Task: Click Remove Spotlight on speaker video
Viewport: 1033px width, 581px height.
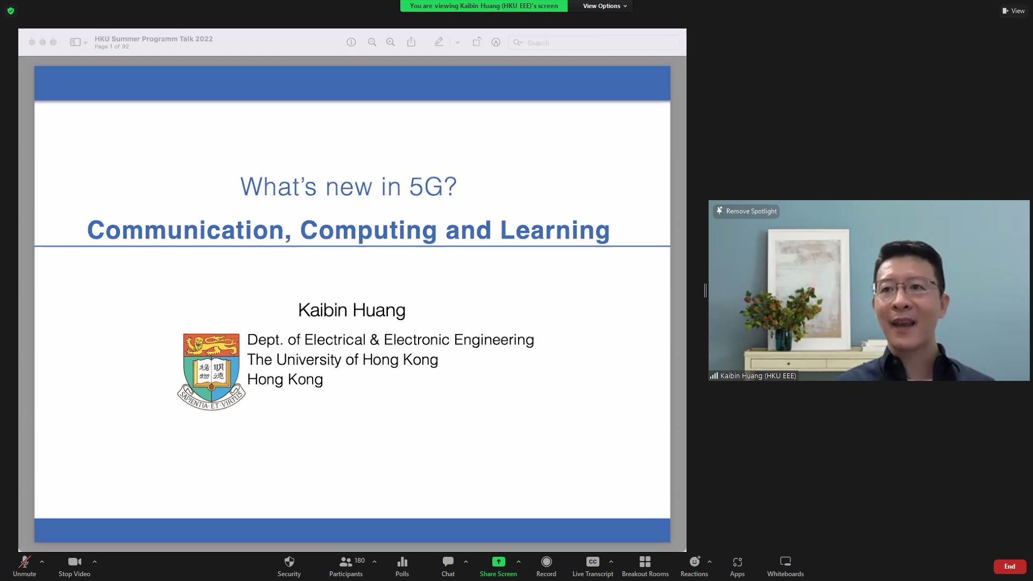Action: point(746,211)
